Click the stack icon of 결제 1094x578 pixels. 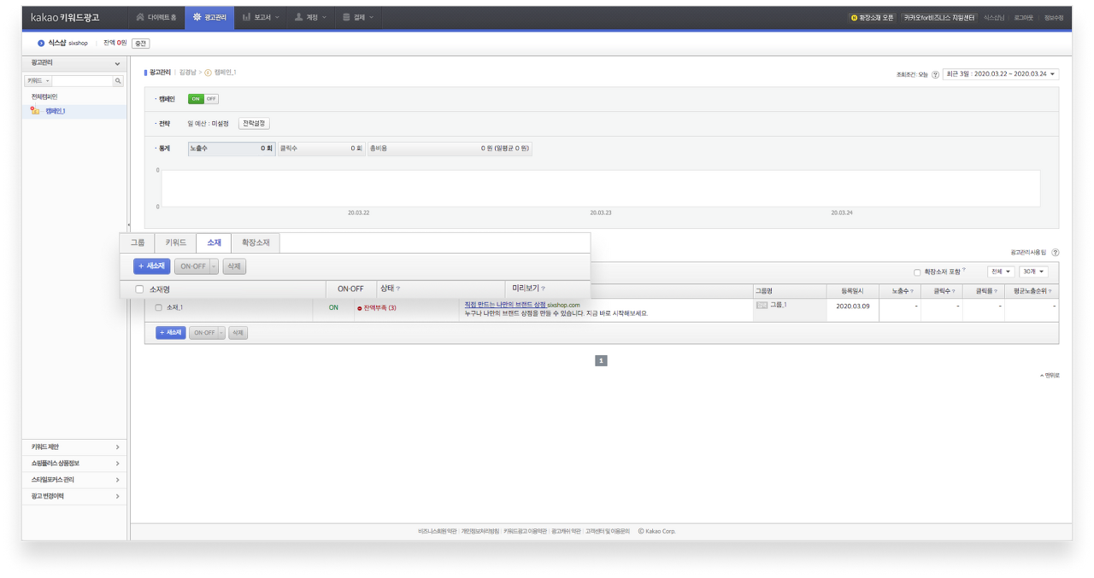click(346, 17)
